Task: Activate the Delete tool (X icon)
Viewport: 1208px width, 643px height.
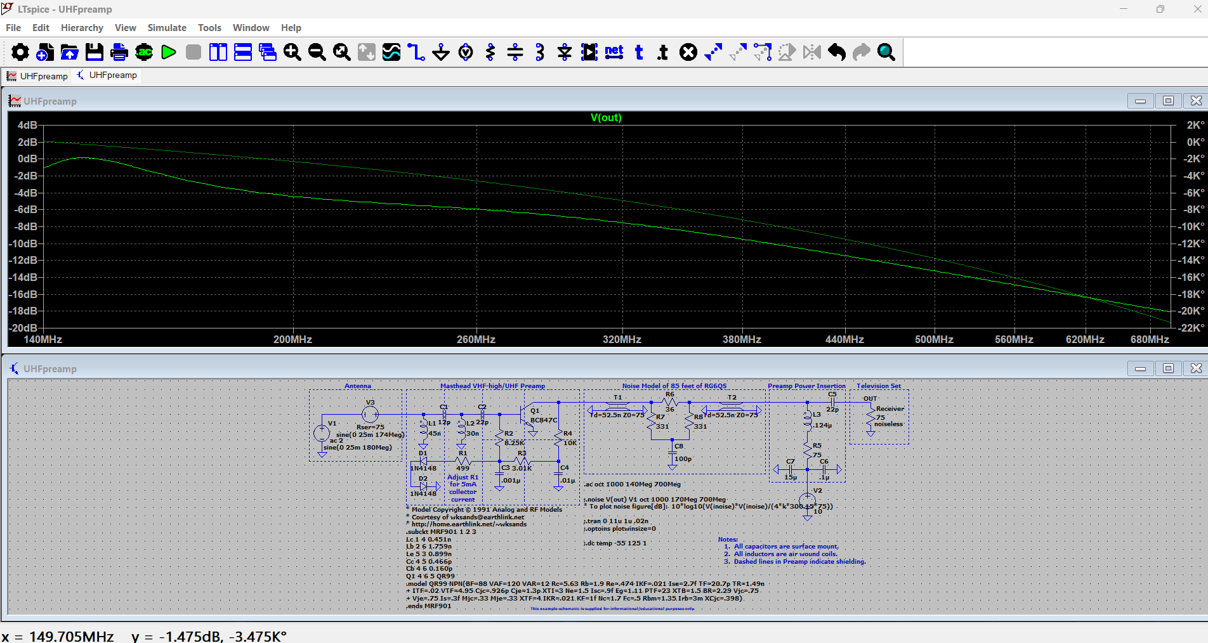Action: click(x=688, y=52)
